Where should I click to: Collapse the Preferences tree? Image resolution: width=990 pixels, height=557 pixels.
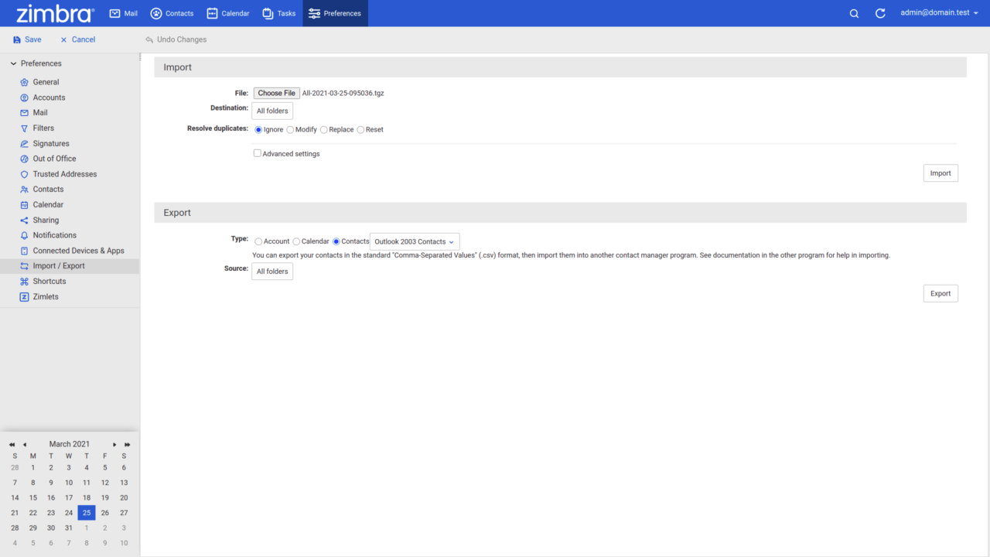pos(12,63)
